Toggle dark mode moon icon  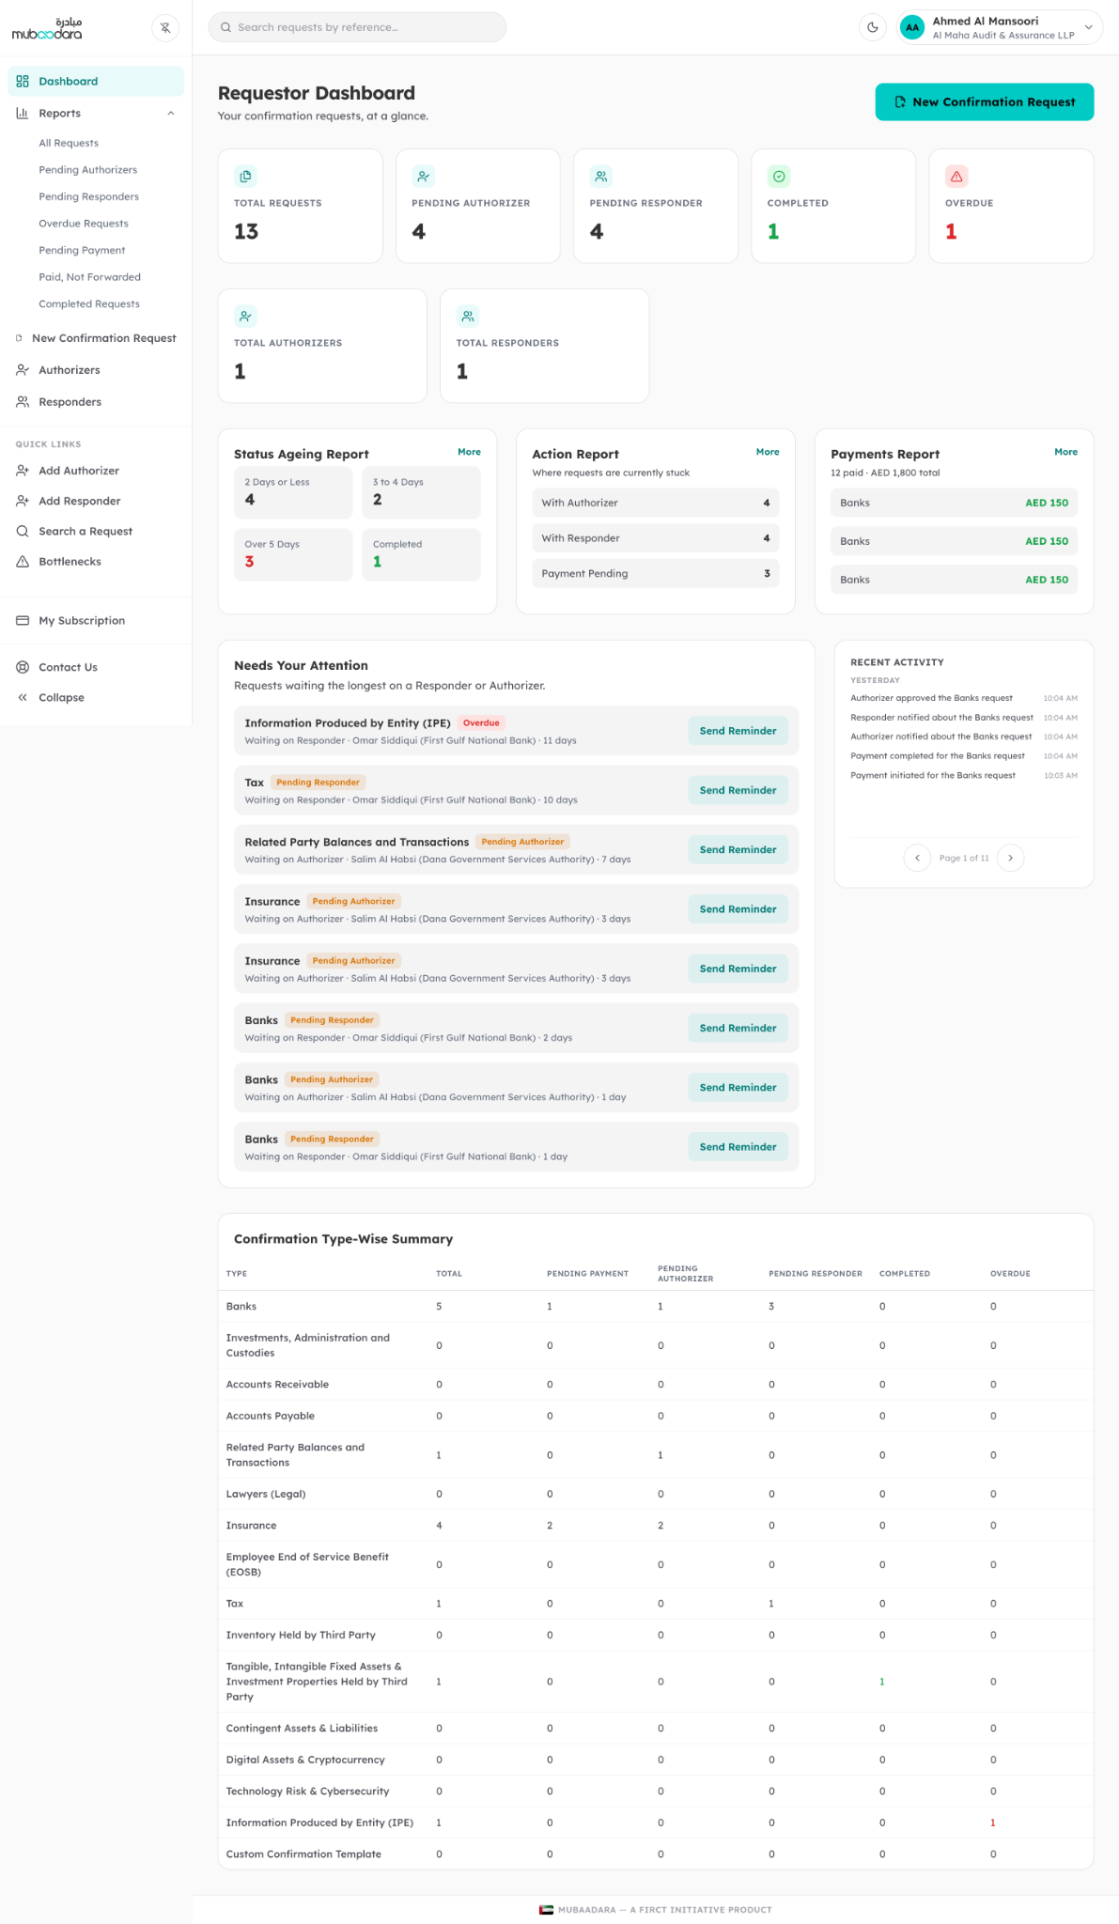pyautogui.click(x=873, y=27)
